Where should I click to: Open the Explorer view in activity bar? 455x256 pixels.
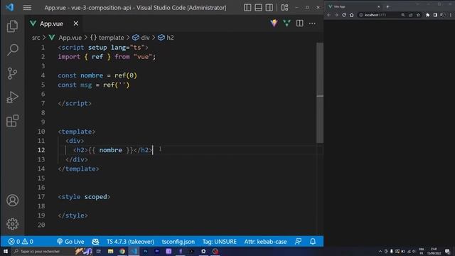coord(12,26)
